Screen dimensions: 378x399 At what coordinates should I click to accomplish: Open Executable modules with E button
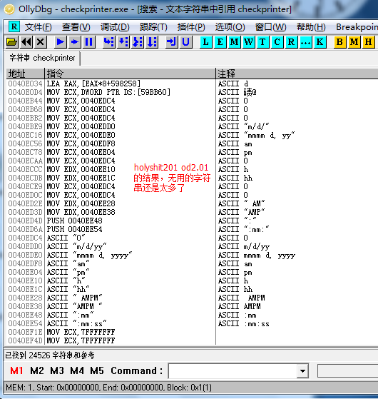pyautogui.click(x=220, y=41)
